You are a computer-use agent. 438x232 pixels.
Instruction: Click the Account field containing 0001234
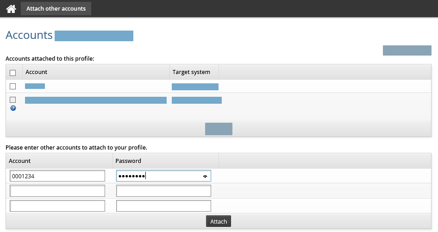pos(57,176)
